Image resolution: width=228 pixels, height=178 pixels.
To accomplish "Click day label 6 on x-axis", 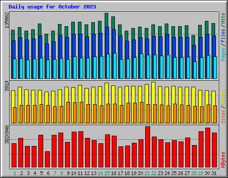I will coord(48,173).
